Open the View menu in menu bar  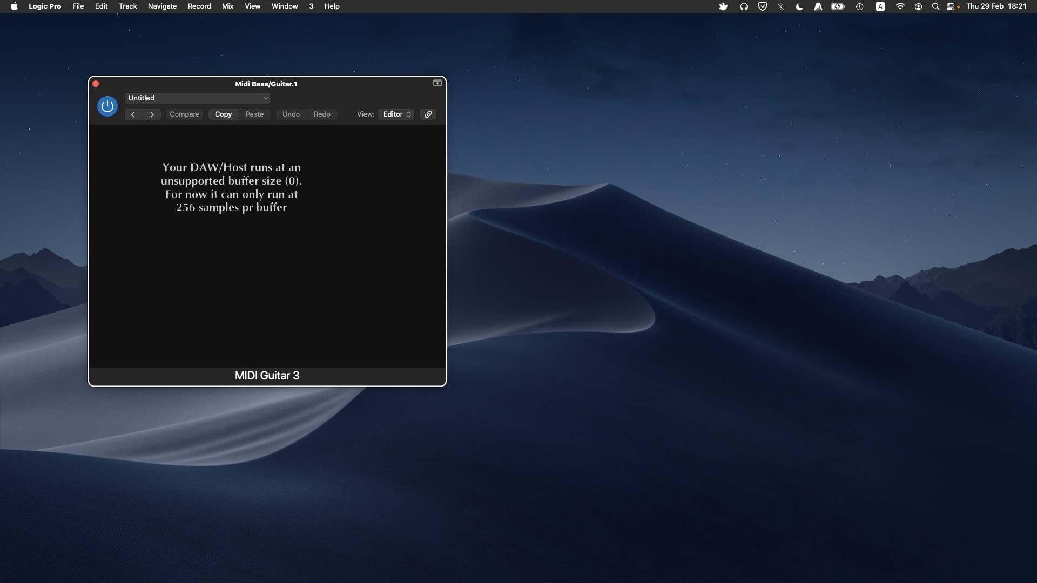click(x=253, y=6)
